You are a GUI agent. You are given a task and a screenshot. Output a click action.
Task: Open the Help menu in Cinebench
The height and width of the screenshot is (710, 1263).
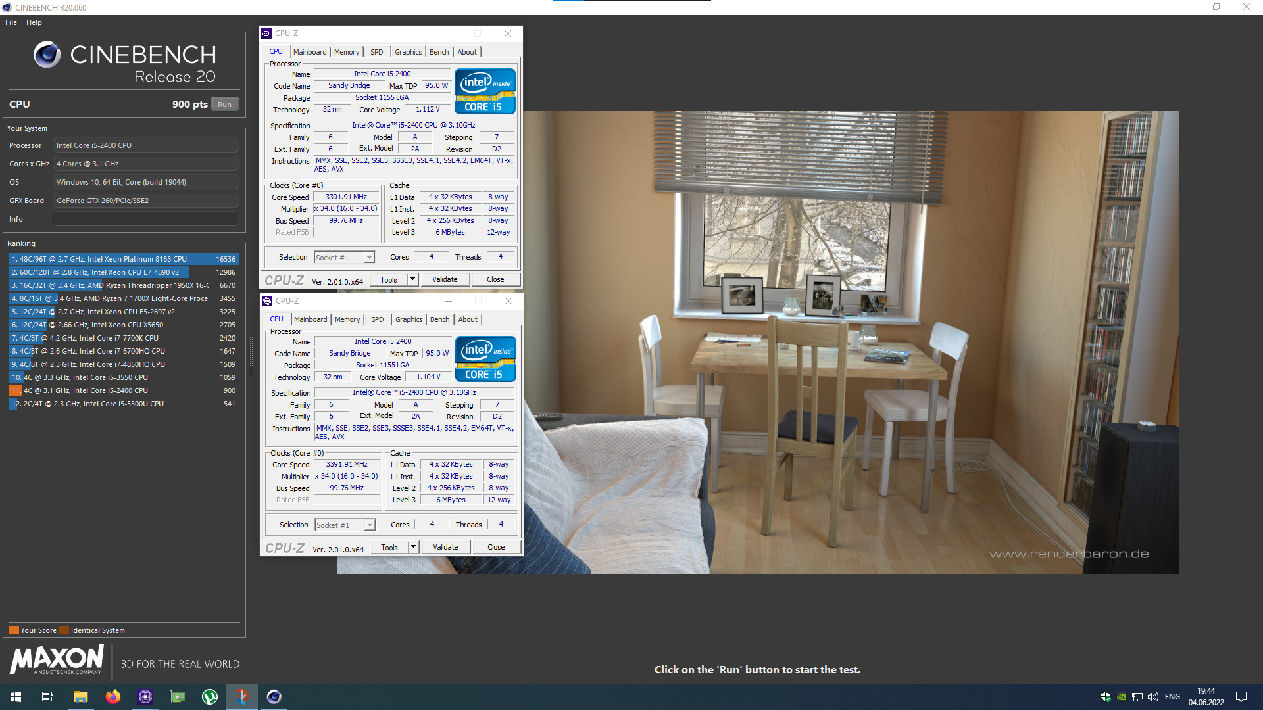tap(34, 22)
